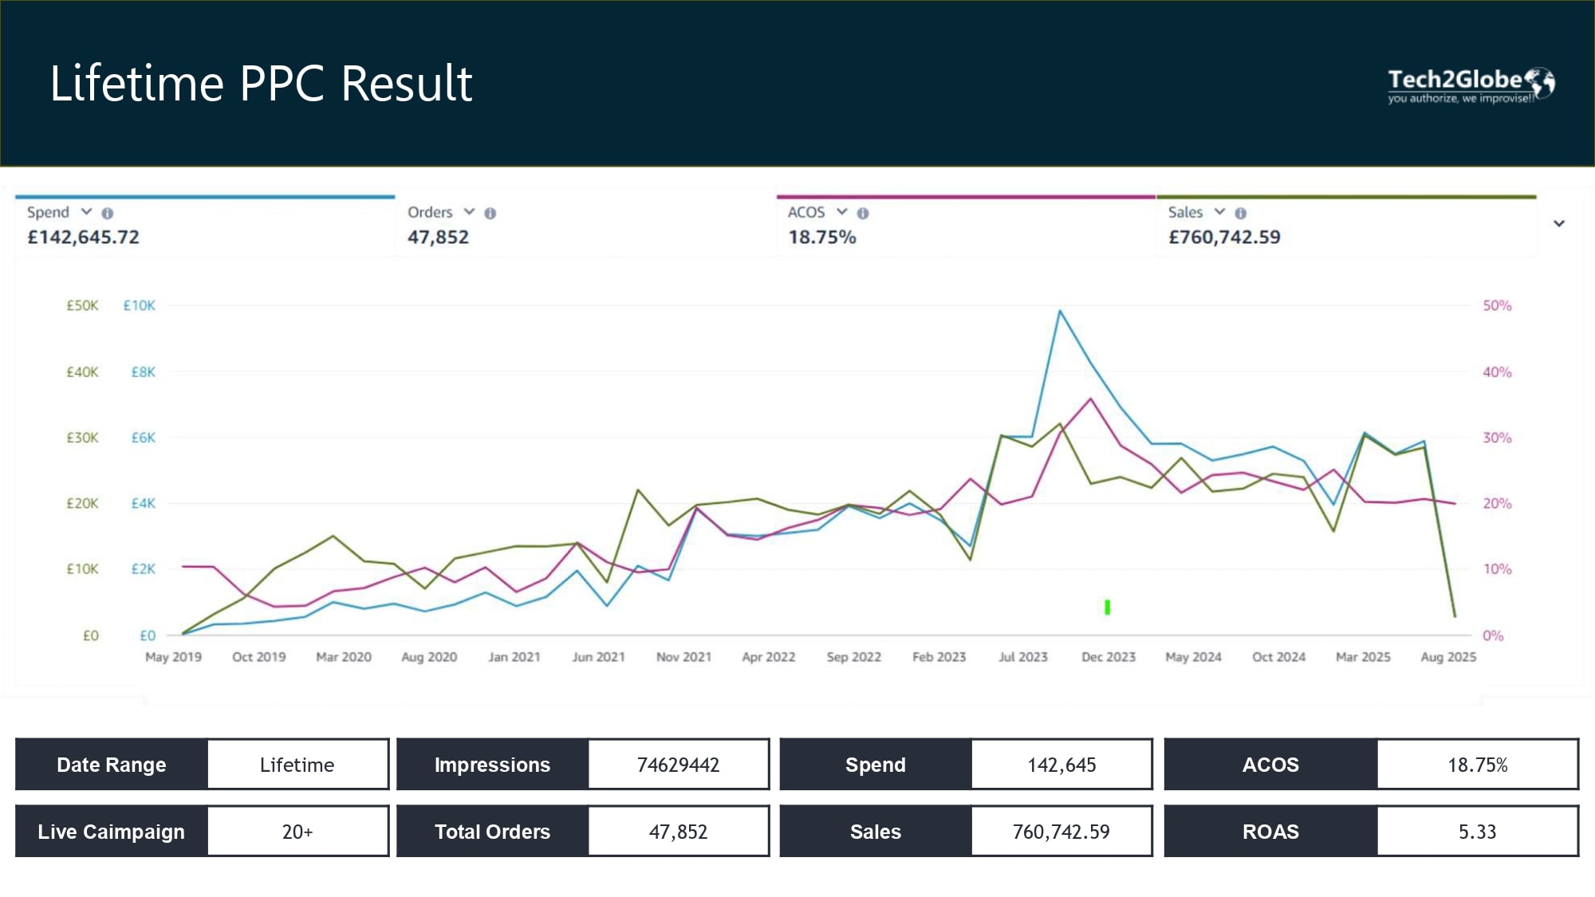
Task: Select the Sales metric card £760,742.59
Action: coord(1346,226)
